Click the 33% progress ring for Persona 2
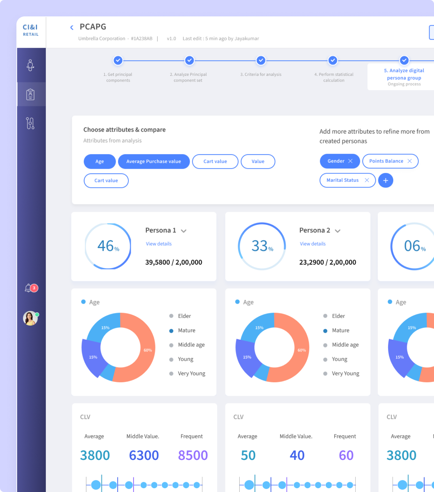The width and height of the screenshot is (434, 492). click(262, 246)
